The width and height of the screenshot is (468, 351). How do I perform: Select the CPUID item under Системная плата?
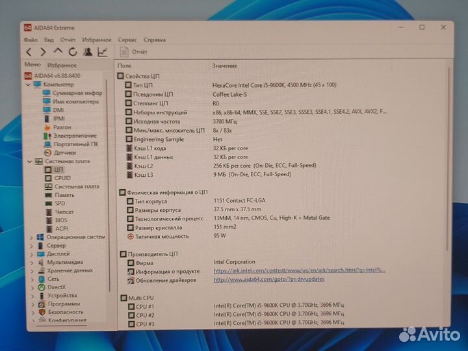point(62,178)
